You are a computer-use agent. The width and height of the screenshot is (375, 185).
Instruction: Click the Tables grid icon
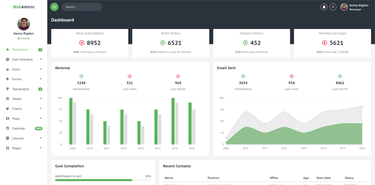7,98
